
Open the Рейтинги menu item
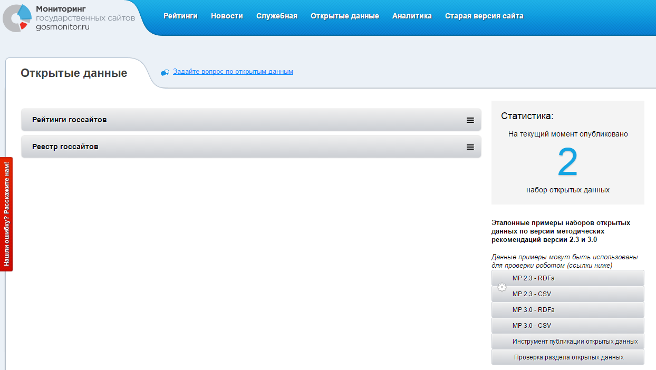[x=180, y=16]
